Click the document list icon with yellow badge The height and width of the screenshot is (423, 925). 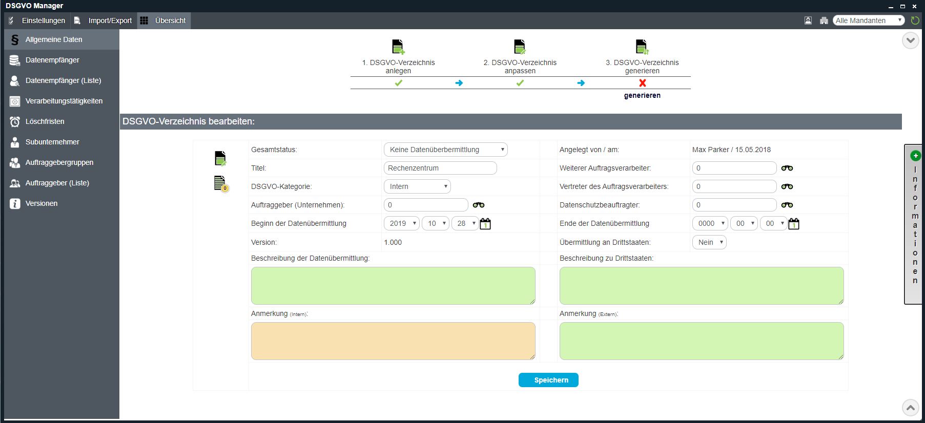click(x=220, y=183)
